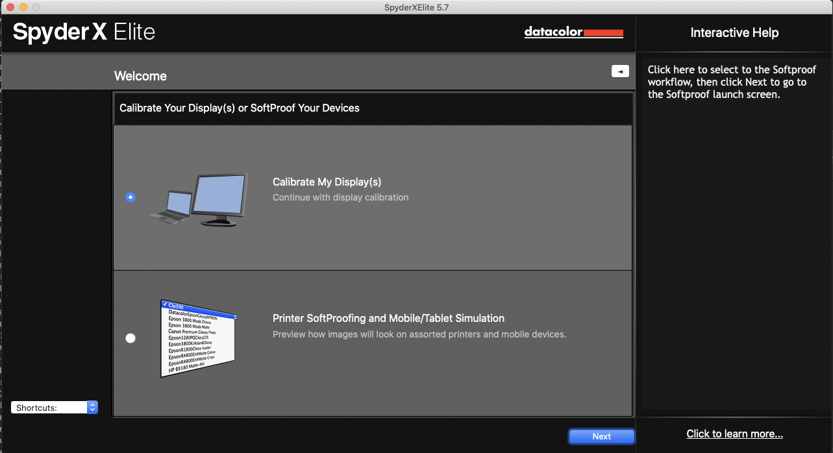Open the Interactive Help panel header

pos(734,32)
